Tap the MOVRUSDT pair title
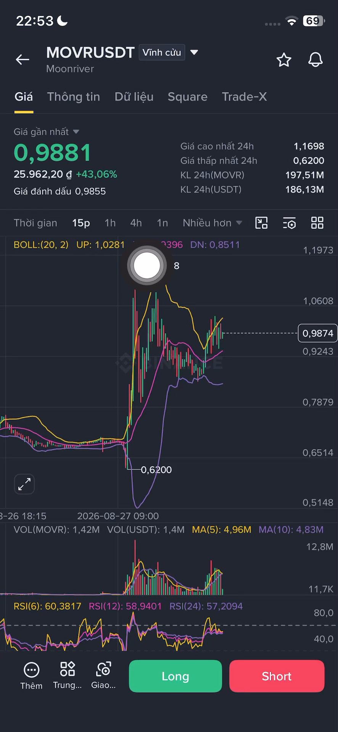The height and width of the screenshot is (732, 338). click(90, 53)
